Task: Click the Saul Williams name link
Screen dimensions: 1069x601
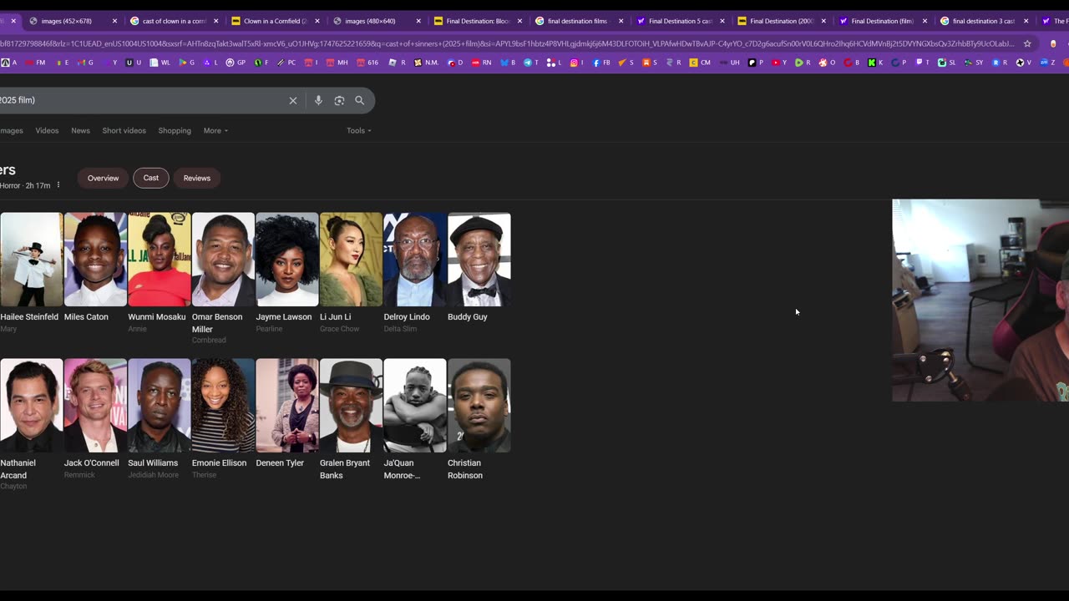Action: point(153,463)
